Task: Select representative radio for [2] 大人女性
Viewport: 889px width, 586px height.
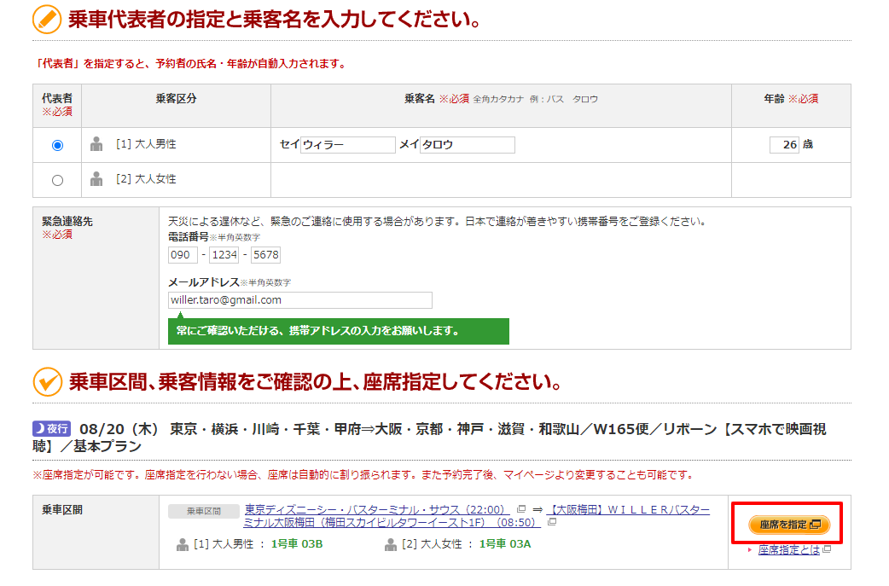Action: pyautogui.click(x=57, y=180)
